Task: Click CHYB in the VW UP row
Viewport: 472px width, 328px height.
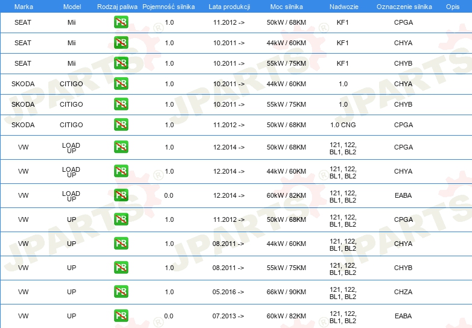Action: (403, 268)
